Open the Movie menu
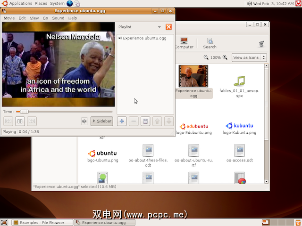This screenshot has width=302, height=226. coord(9,18)
